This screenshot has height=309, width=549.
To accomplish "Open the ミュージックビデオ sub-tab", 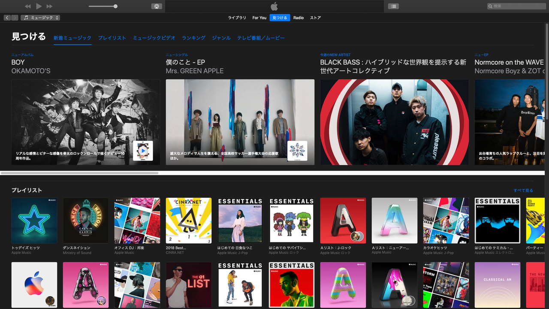I will coord(154,38).
